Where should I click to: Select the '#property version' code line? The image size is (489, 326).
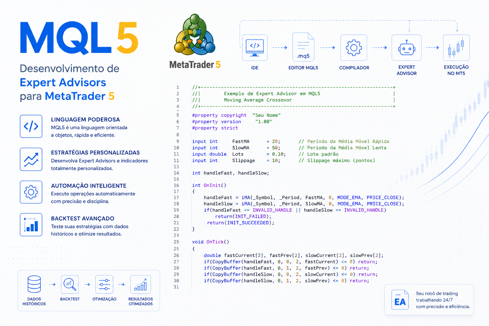click(232, 122)
